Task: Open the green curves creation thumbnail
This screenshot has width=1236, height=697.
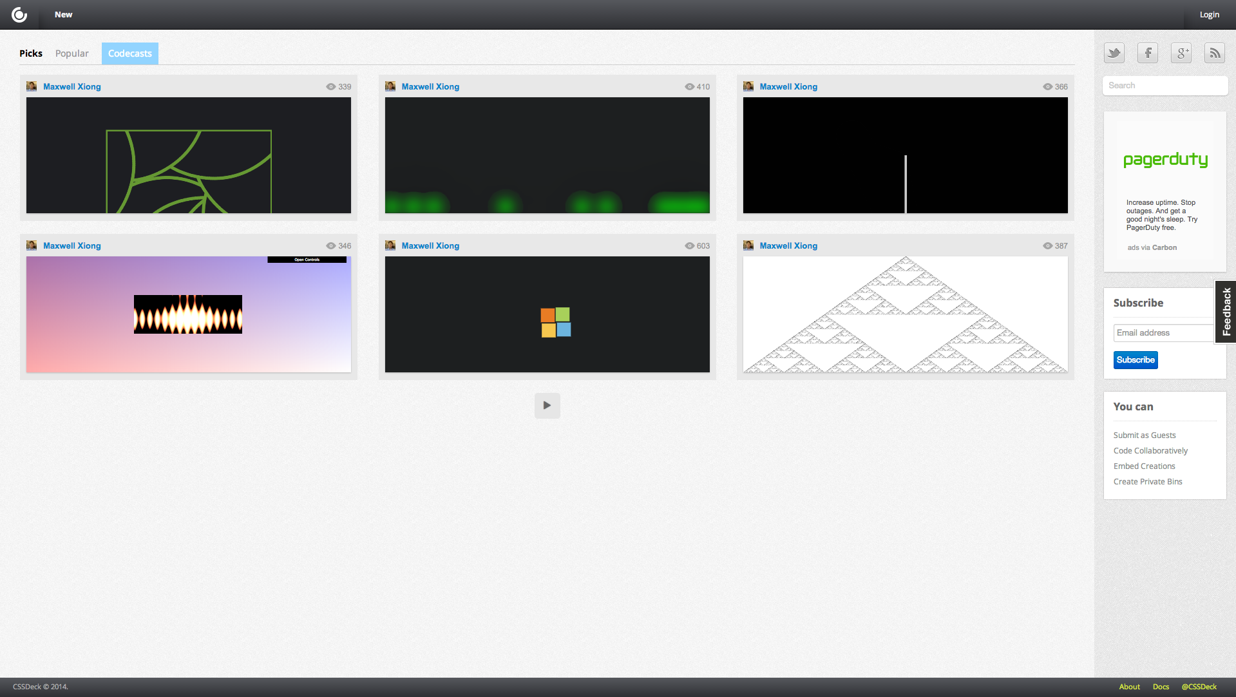Action: (x=189, y=155)
